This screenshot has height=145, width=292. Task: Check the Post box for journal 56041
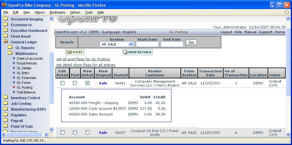(x=75, y=83)
